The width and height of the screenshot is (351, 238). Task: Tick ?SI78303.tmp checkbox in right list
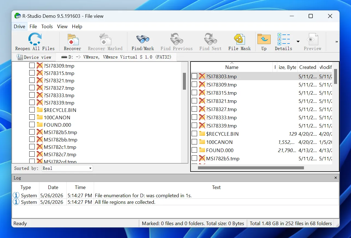pyautogui.click(x=194, y=76)
